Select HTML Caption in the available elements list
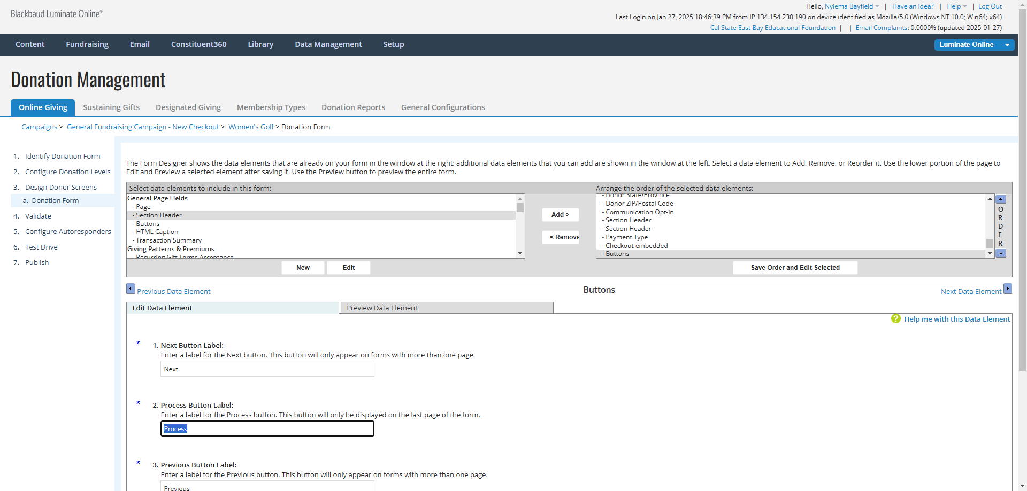Image resolution: width=1027 pixels, height=491 pixels. tap(157, 232)
